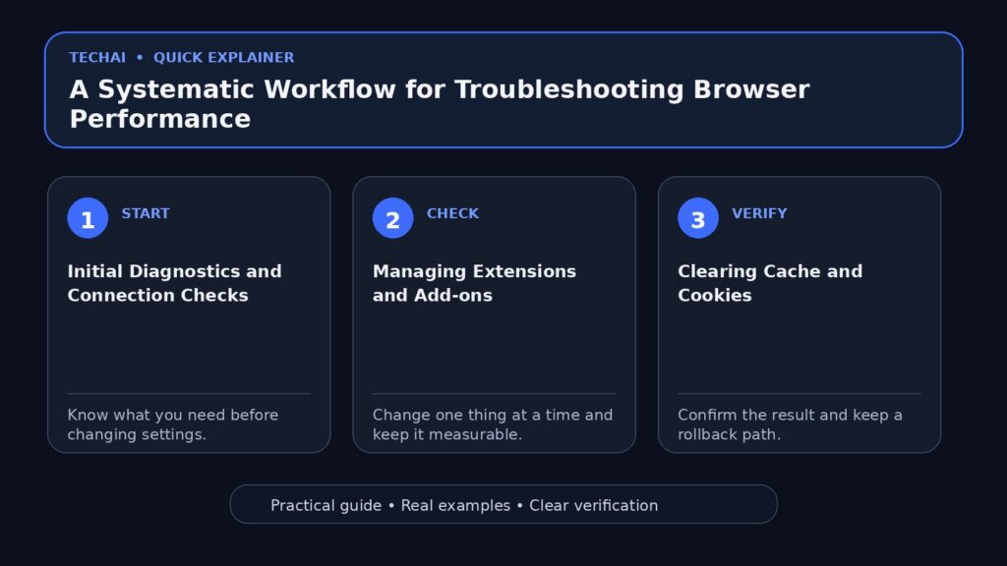
Task: Open the Clearing Cache and Cookies heading
Action: pos(770,283)
